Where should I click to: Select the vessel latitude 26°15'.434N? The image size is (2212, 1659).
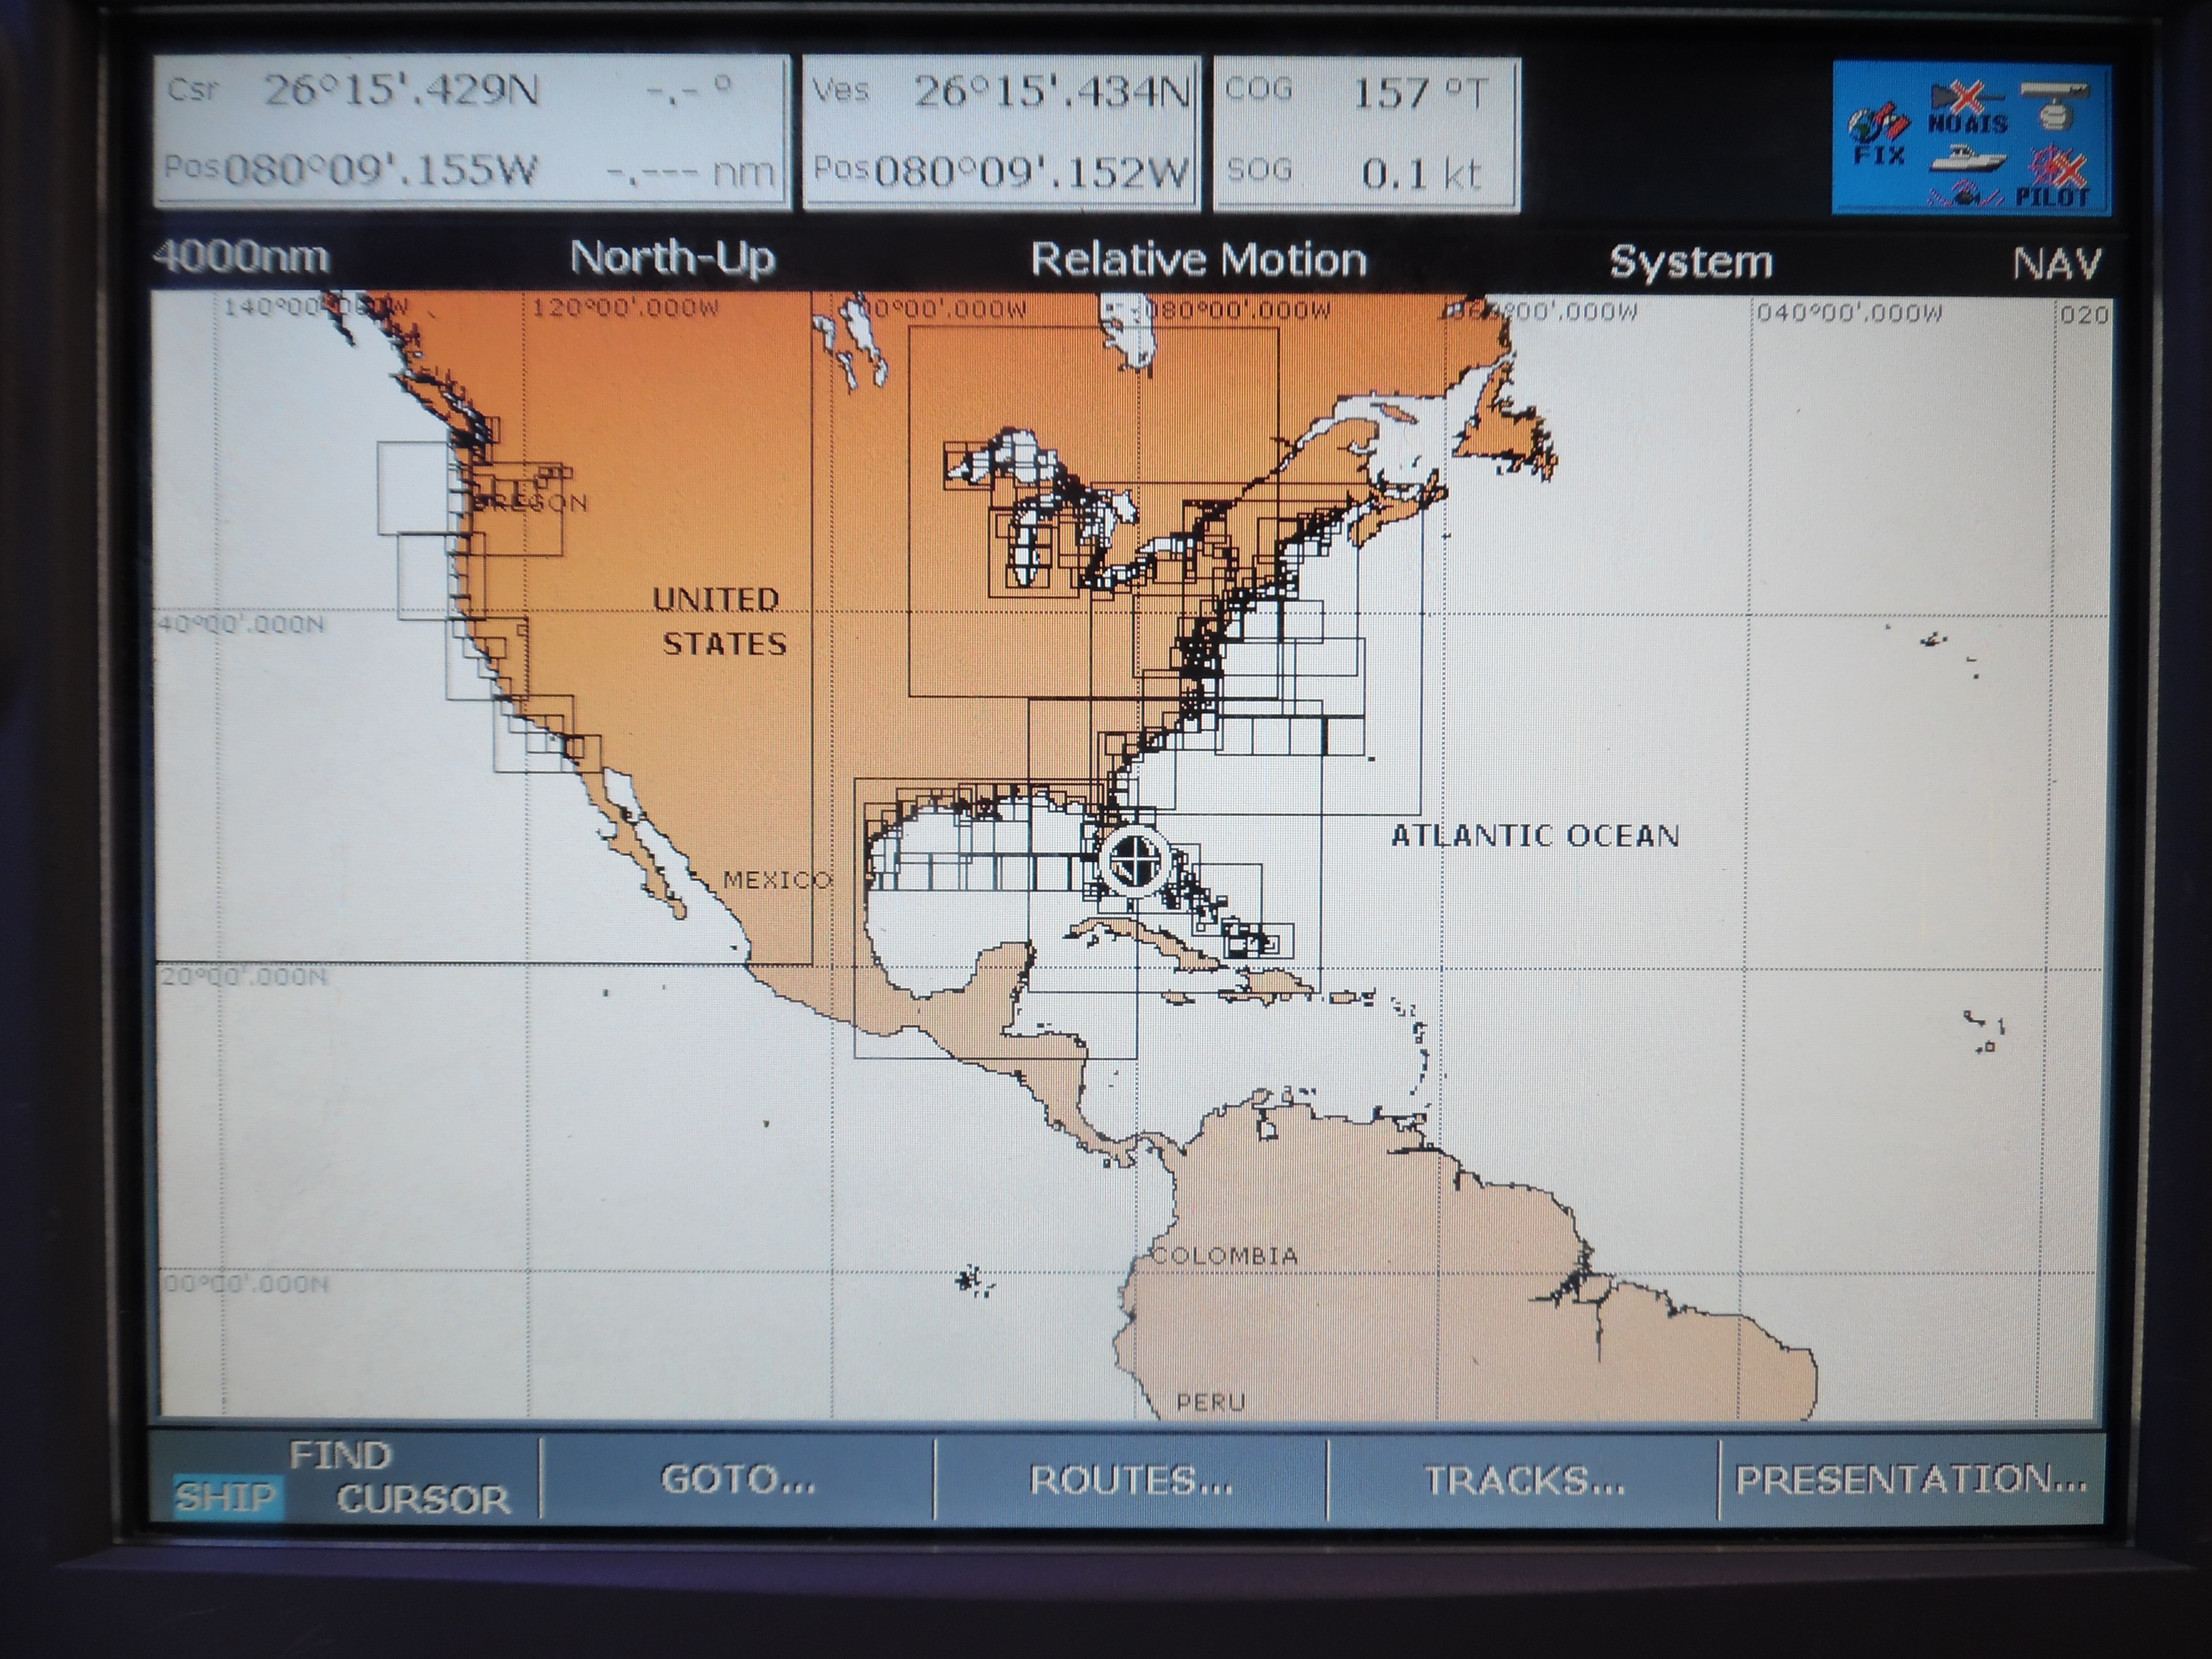click(x=1052, y=92)
